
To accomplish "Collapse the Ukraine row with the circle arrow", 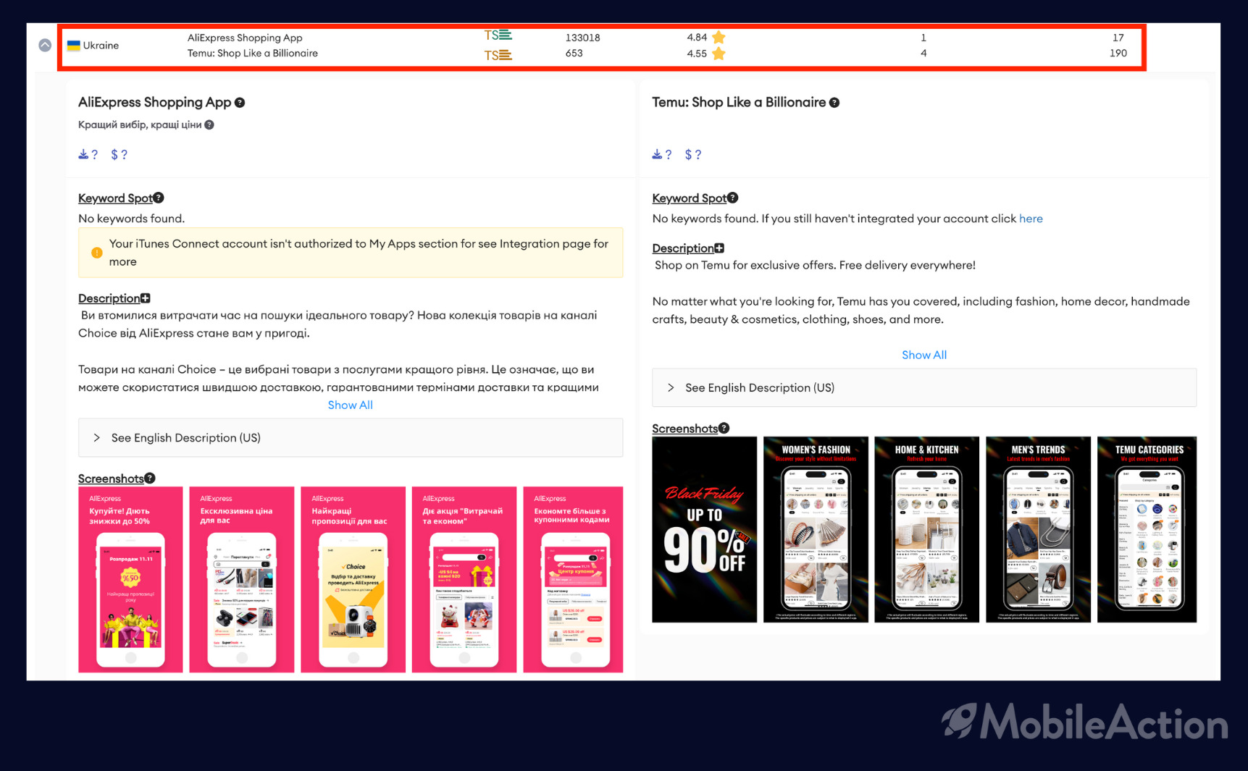I will pyautogui.click(x=45, y=45).
